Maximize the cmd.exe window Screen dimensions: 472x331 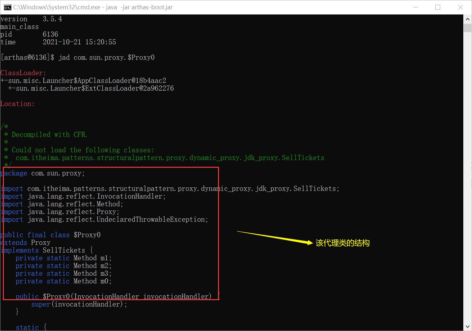pyautogui.click(x=438, y=7)
